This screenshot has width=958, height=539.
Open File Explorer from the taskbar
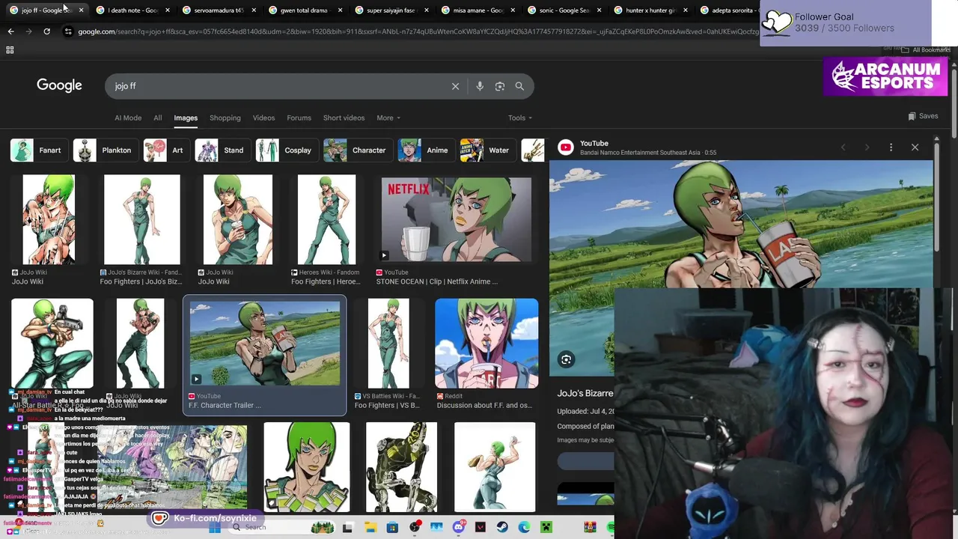click(370, 527)
